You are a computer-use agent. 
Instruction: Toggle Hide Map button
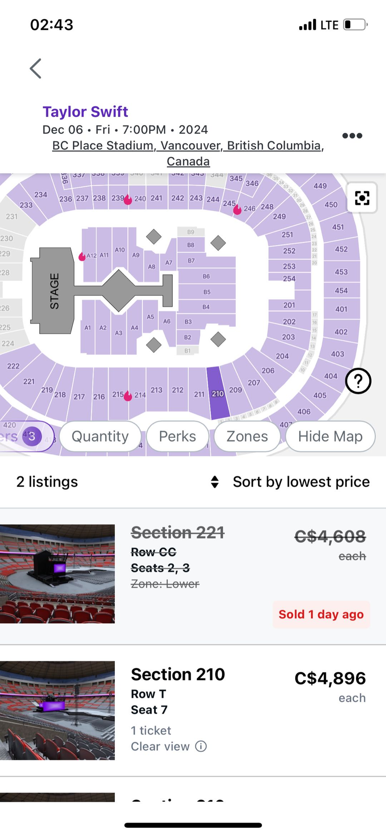click(x=330, y=436)
